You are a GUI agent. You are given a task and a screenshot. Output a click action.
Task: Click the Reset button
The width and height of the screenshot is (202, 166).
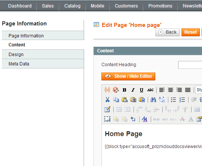[x=190, y=32]
